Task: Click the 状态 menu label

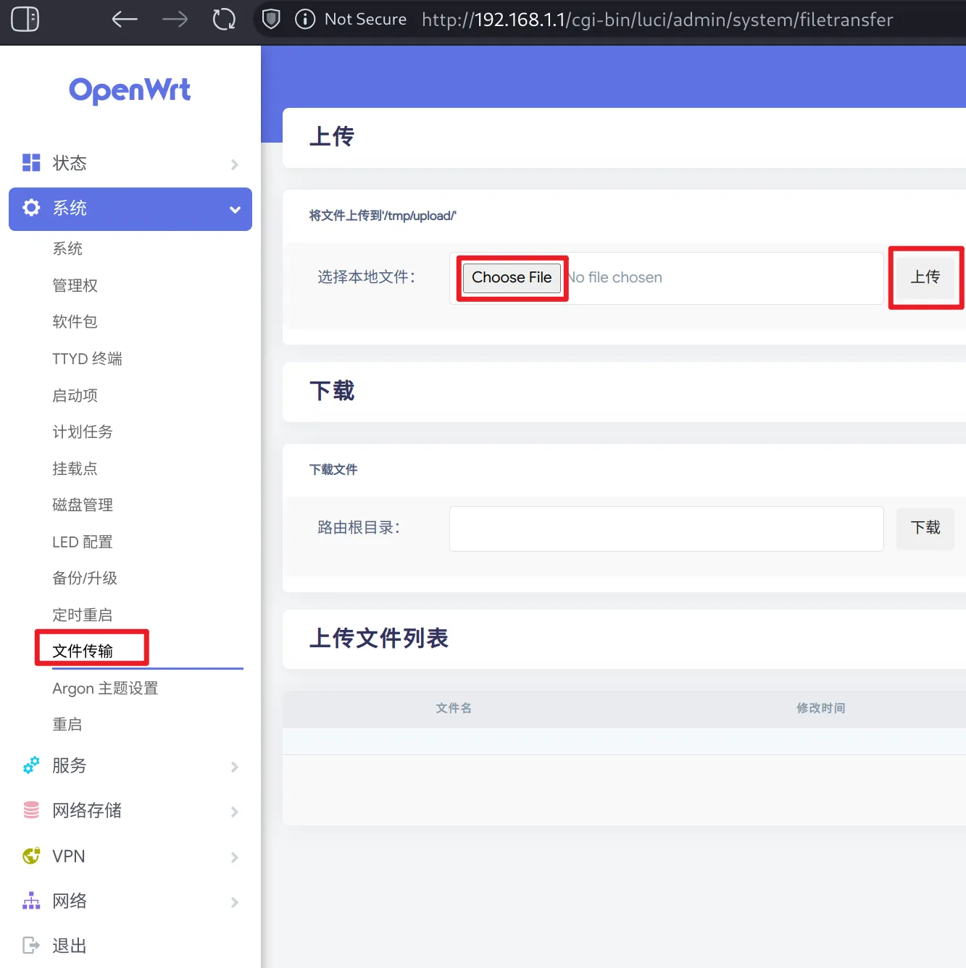Action: pyautogui.click(x=70, y=163)
